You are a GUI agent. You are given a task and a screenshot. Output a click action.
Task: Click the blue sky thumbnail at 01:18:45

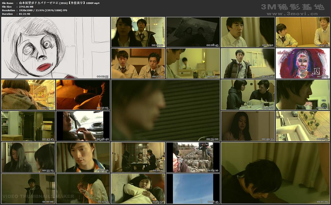tap(193, 188)
